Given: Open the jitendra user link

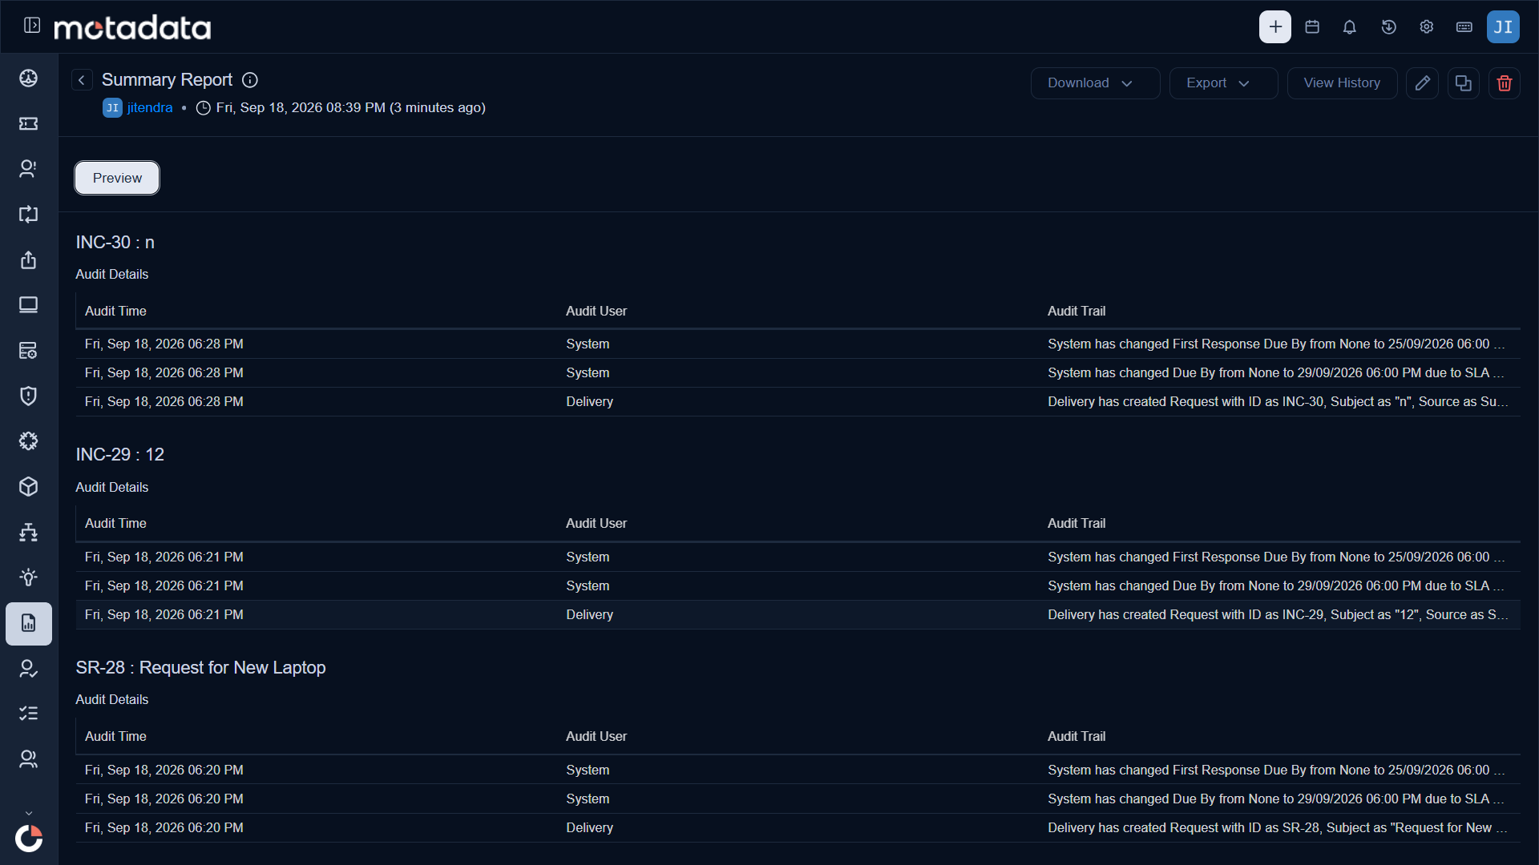Looking at the screenshot, I should point(150,107).
